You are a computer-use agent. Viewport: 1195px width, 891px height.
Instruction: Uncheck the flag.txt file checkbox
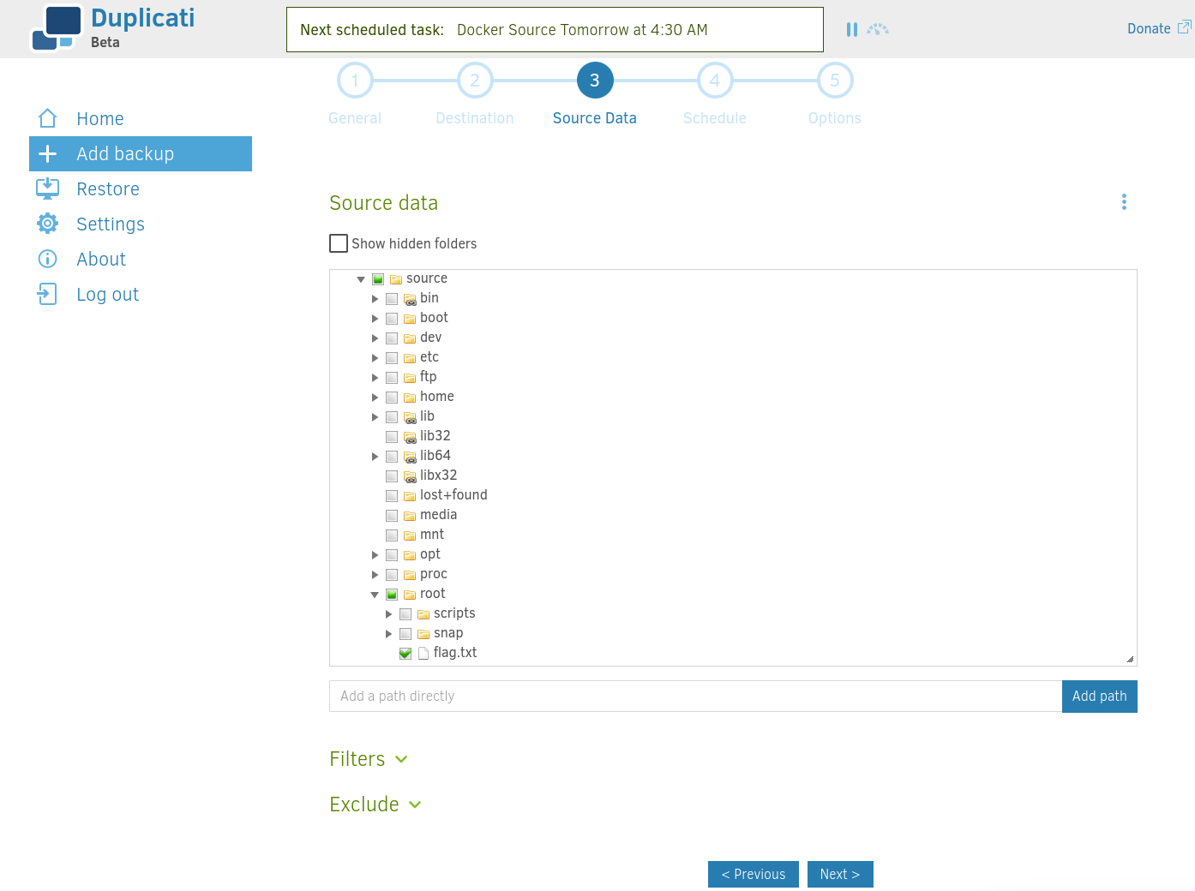click(x=405, y=653)
